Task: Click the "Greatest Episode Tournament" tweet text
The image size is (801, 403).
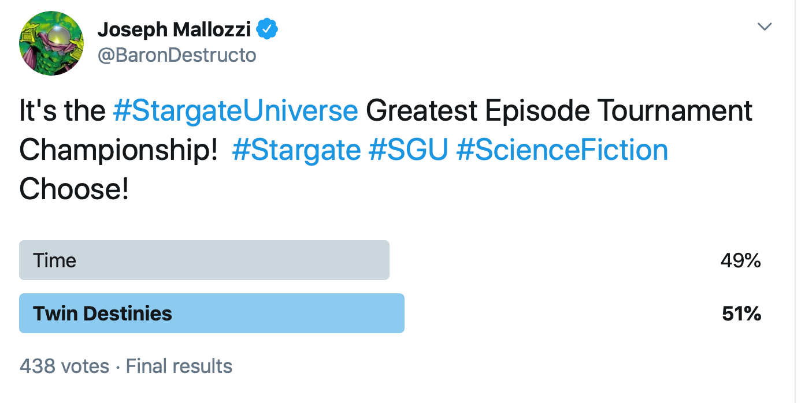Action: coord(559,111)
